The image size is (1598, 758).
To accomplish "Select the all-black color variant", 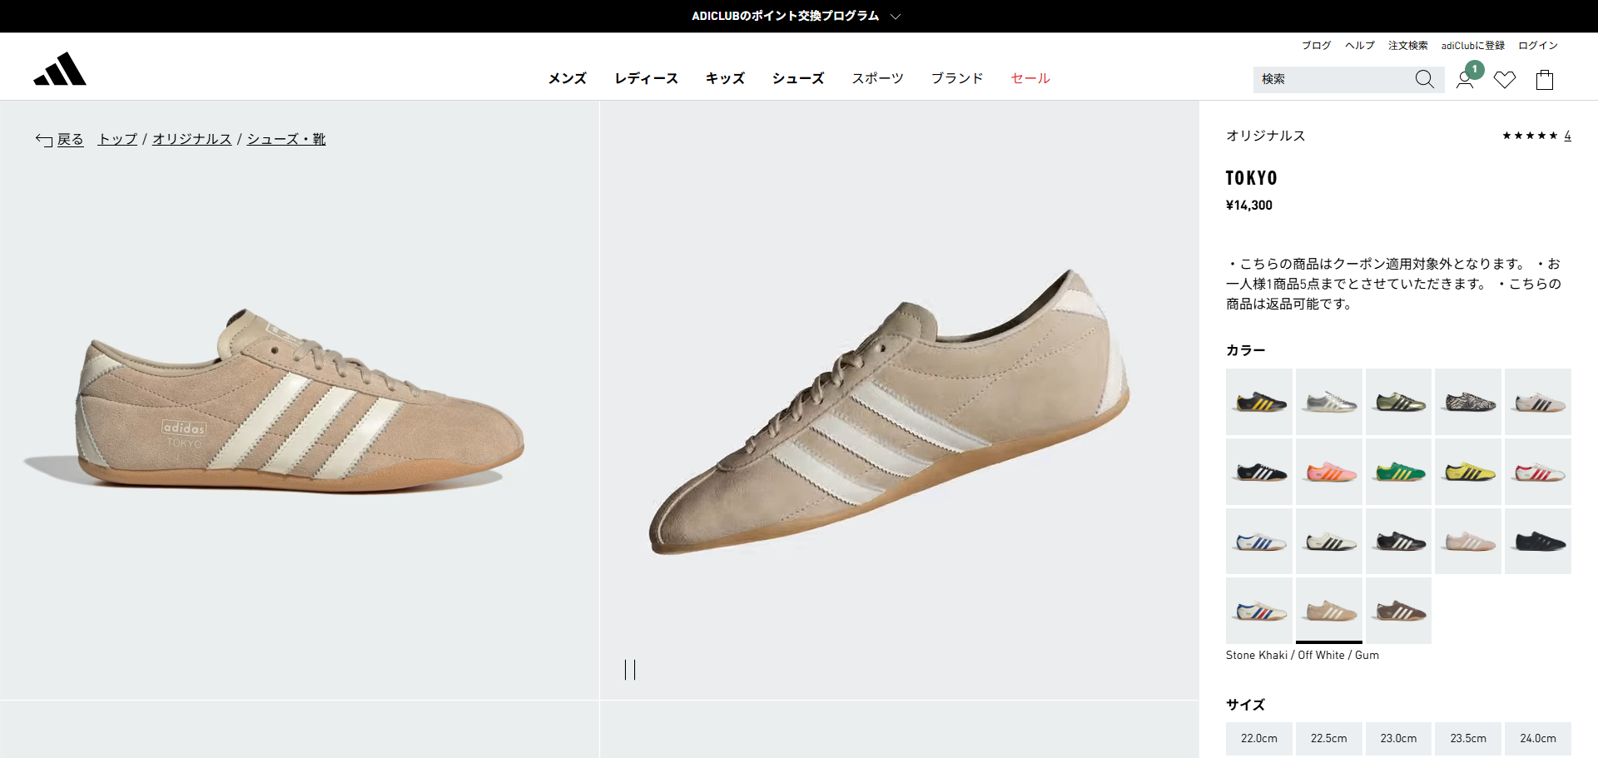I will (x=1538, y=541).
